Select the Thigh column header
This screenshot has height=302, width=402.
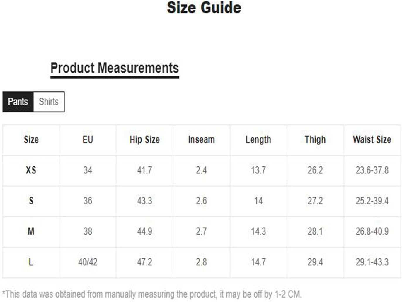tap(315, 140)
